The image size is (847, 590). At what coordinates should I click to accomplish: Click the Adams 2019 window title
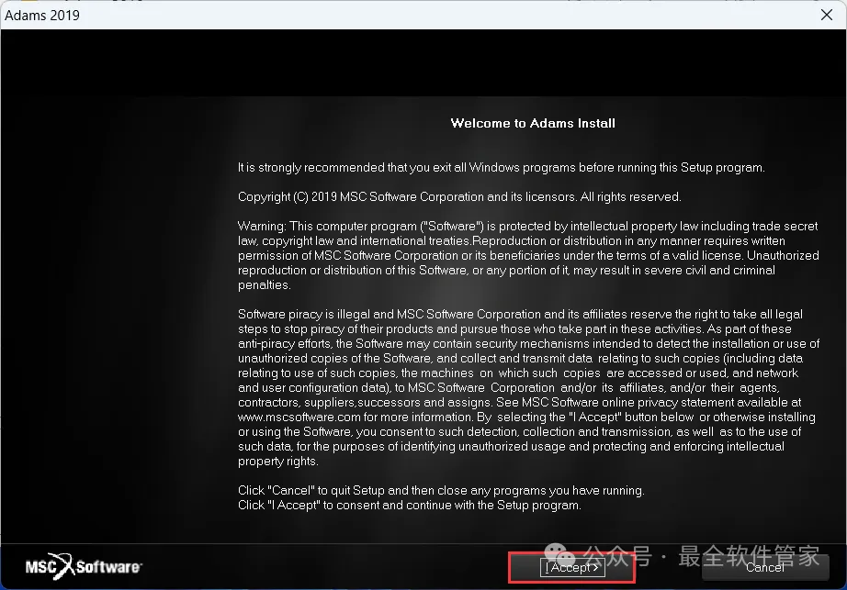(42, 15)
